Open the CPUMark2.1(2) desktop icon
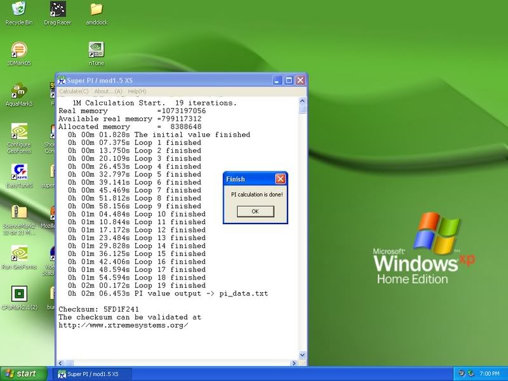Image resolution: width=508 pixels, height=381 pixels. pos(19,298)
